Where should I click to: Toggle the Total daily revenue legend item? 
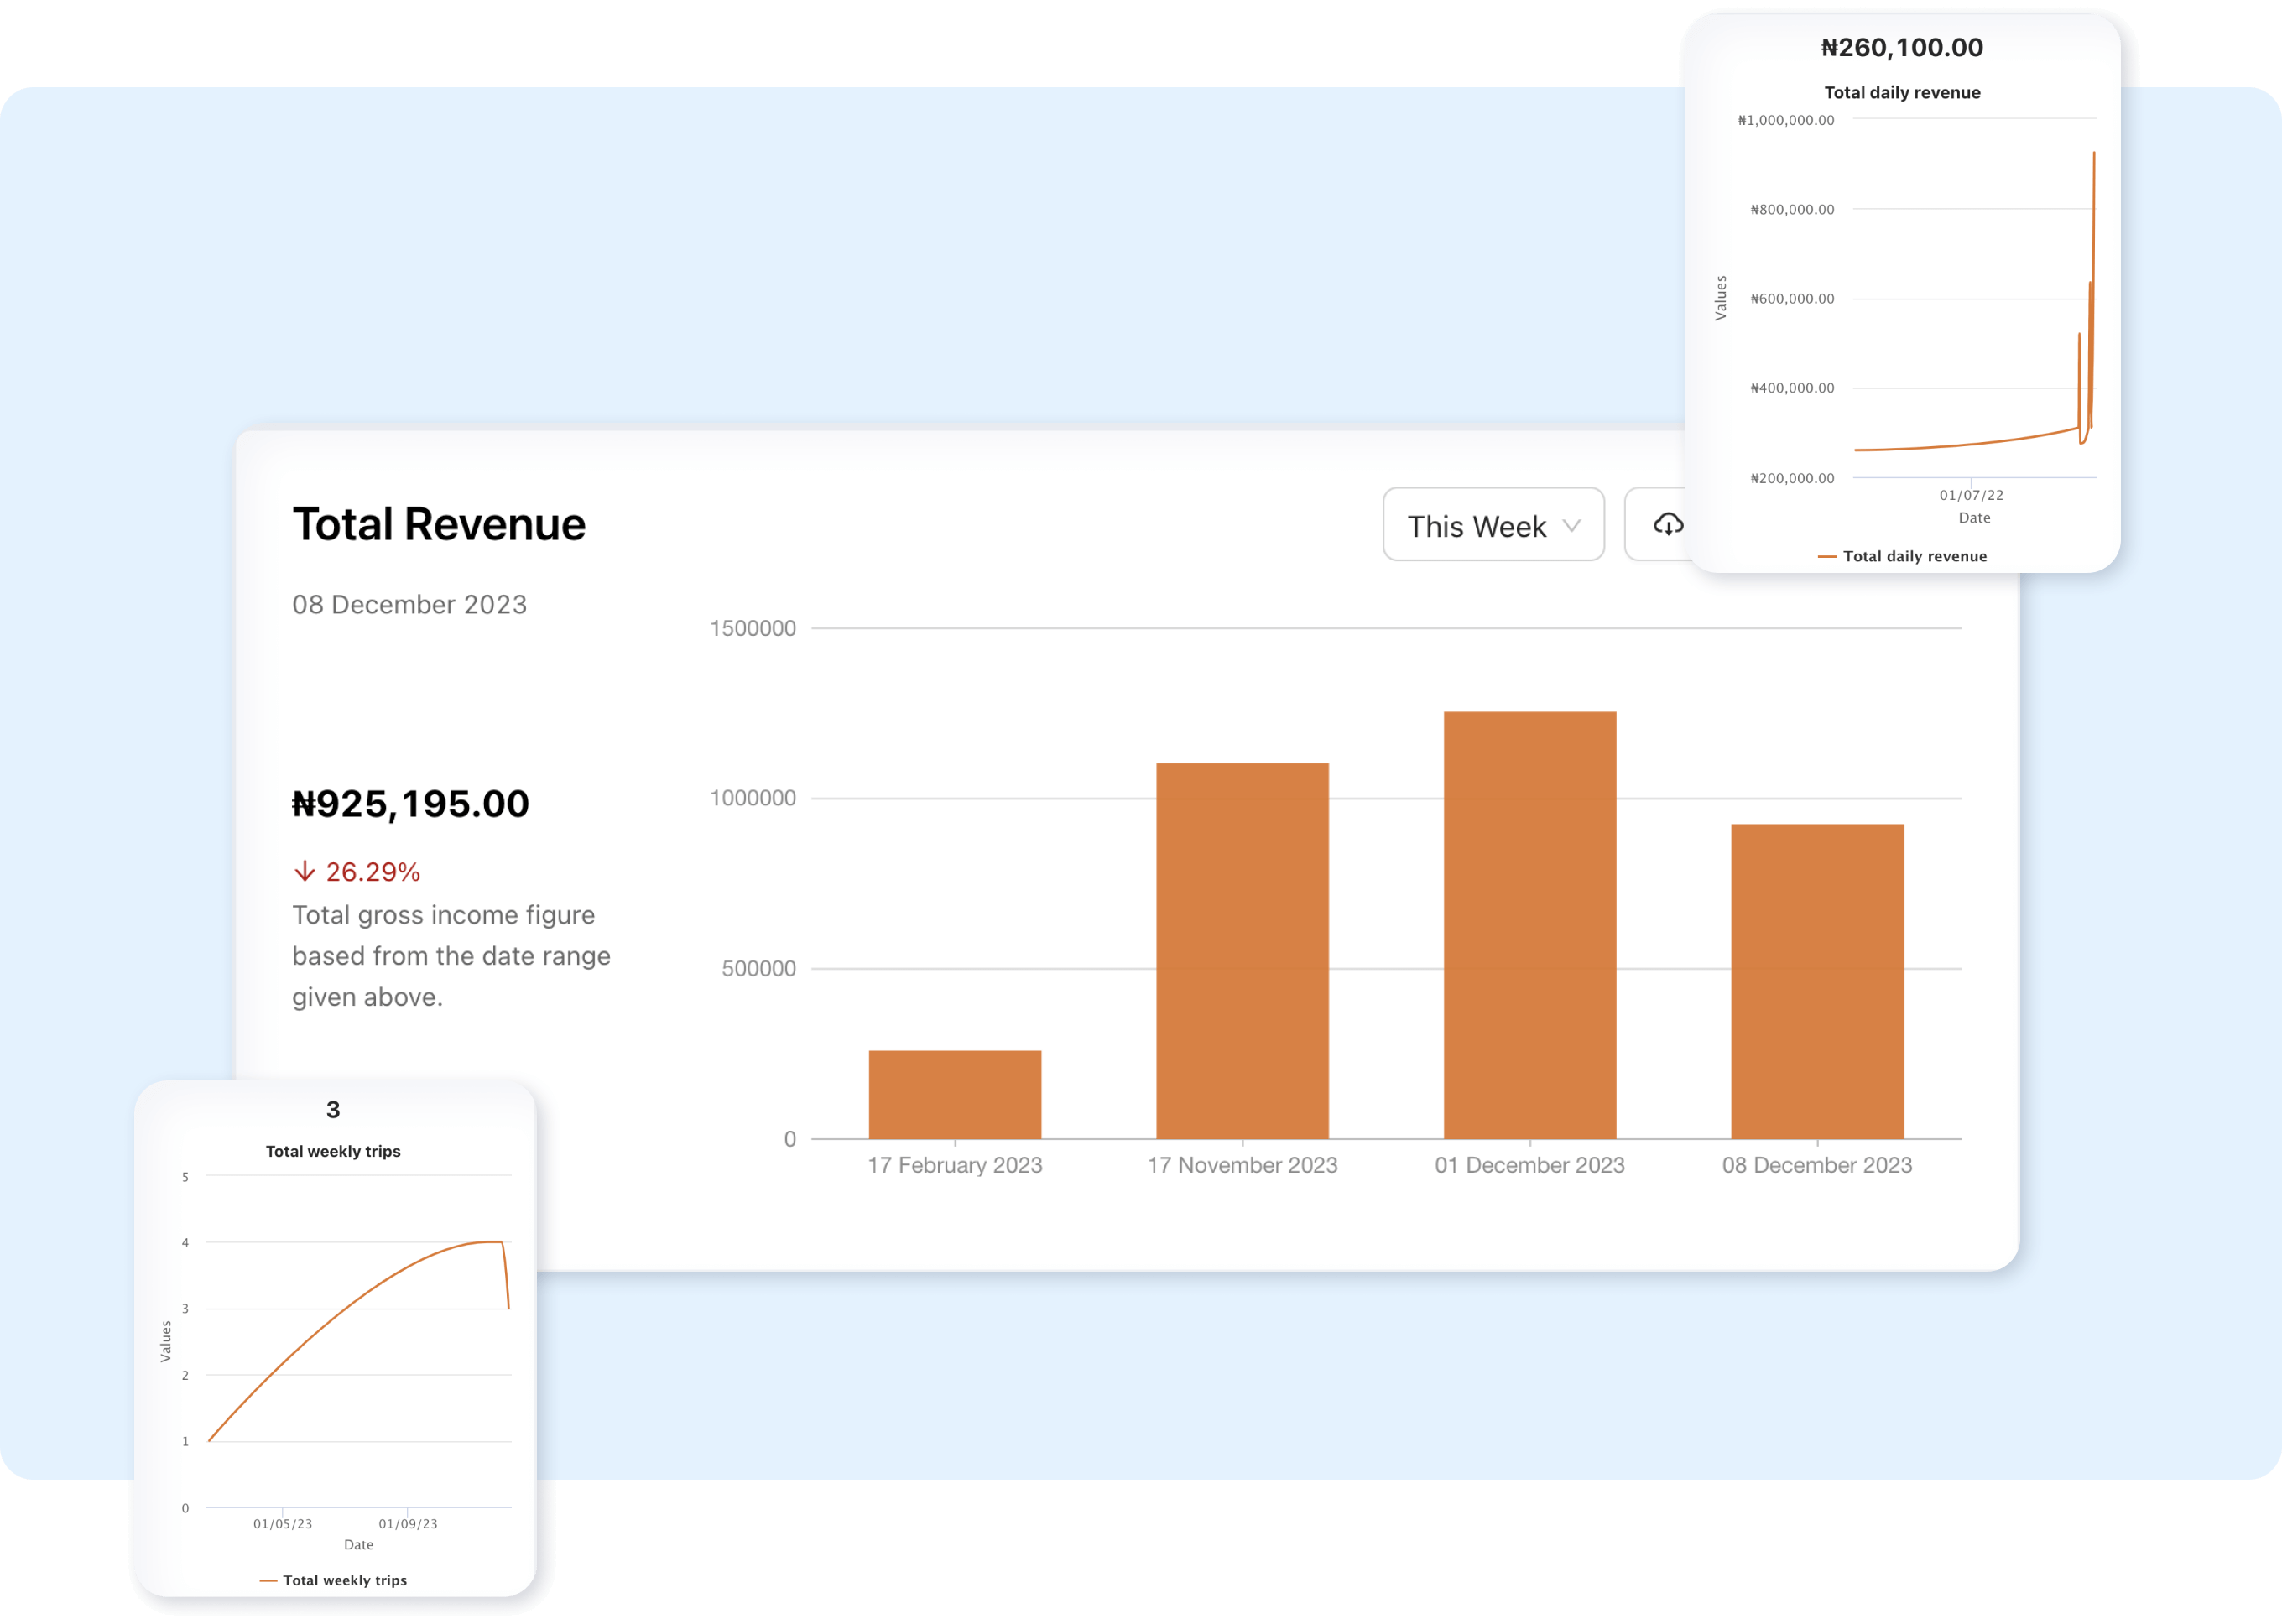tap(1913, 556)
